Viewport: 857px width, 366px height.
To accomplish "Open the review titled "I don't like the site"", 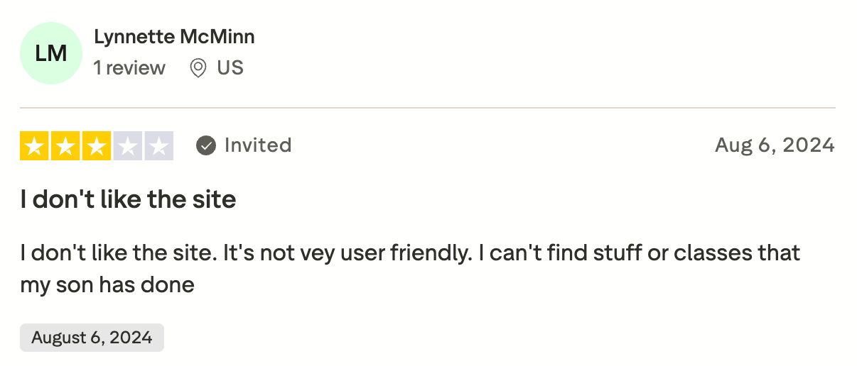I will click(x=128, y=199).
